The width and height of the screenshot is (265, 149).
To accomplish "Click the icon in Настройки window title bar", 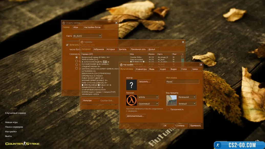I will coord(121,65).
